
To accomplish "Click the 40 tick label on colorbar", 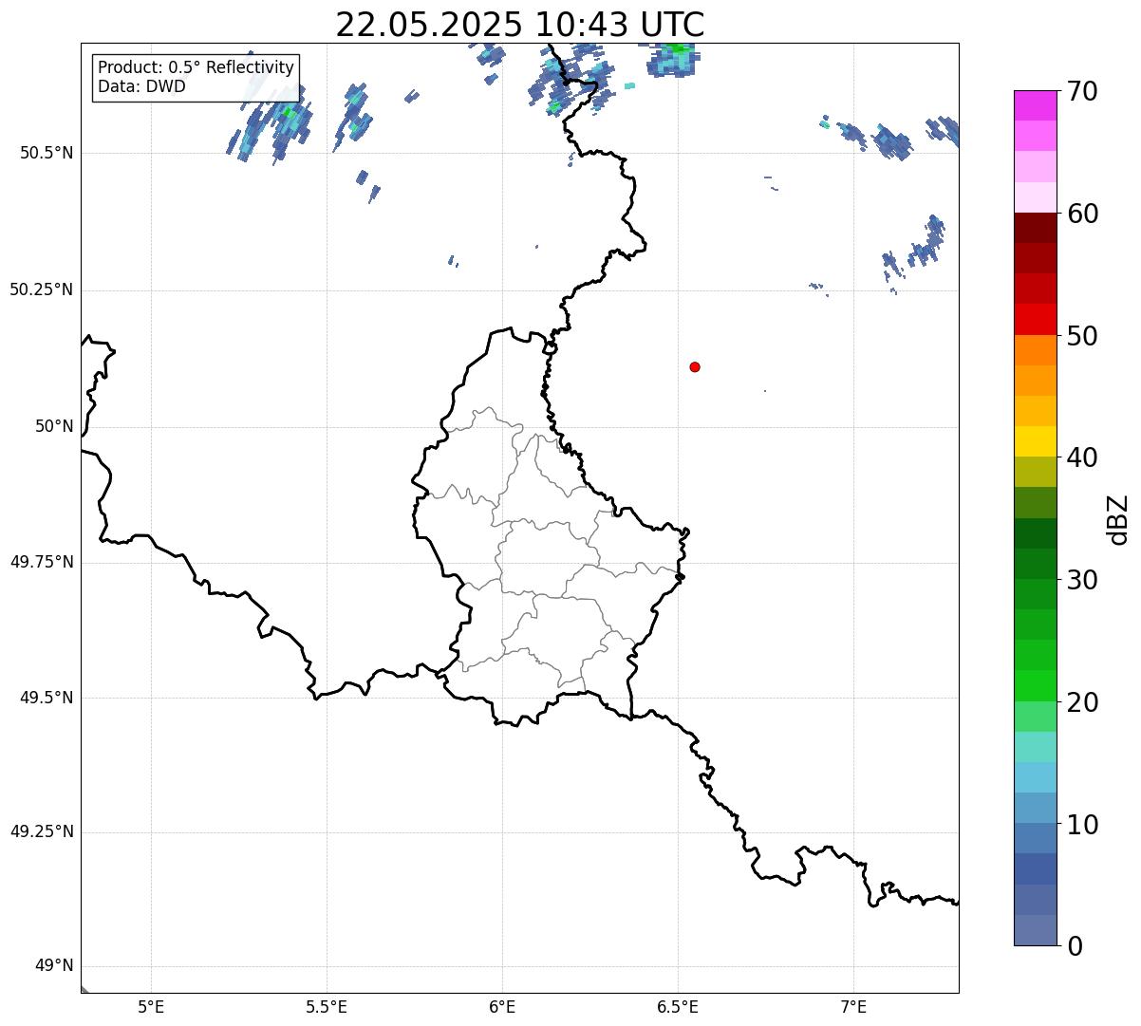I will 1082,458.
